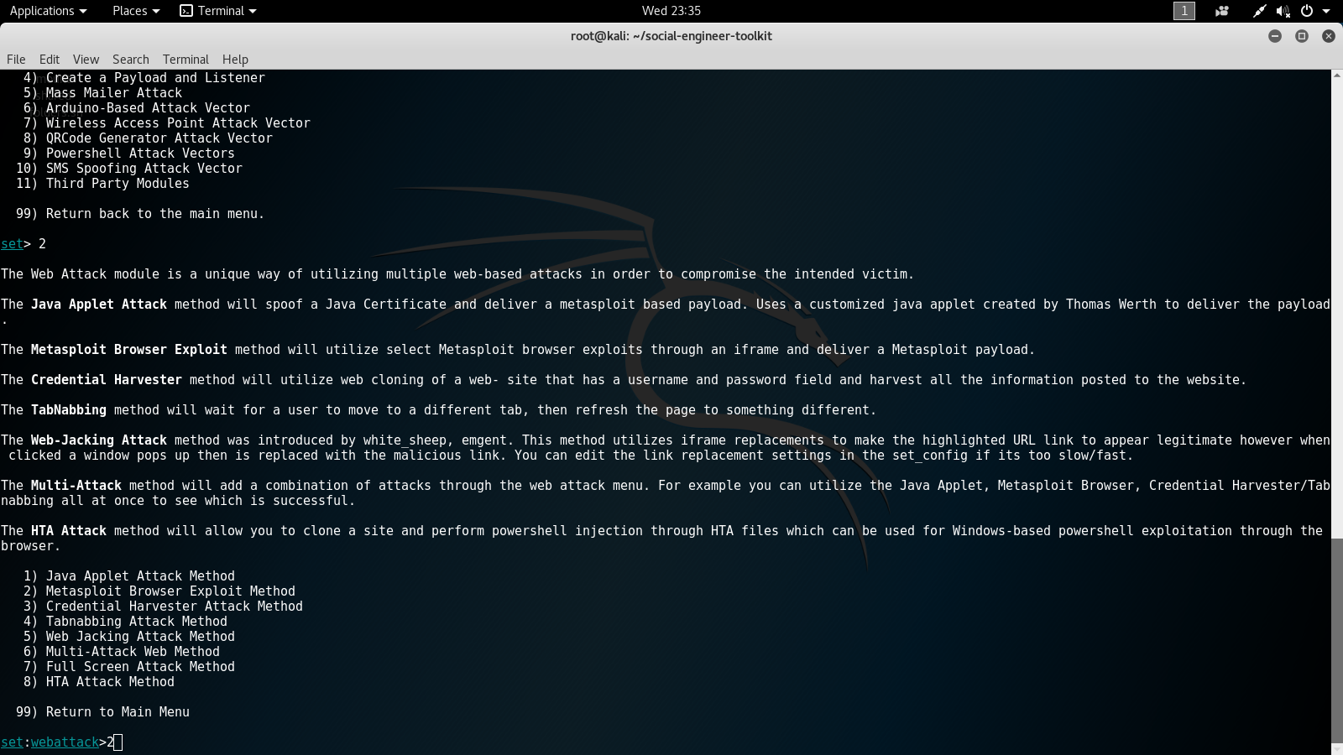Click '10) SMS Spoofing Attack Vector'

coord(129,169)
